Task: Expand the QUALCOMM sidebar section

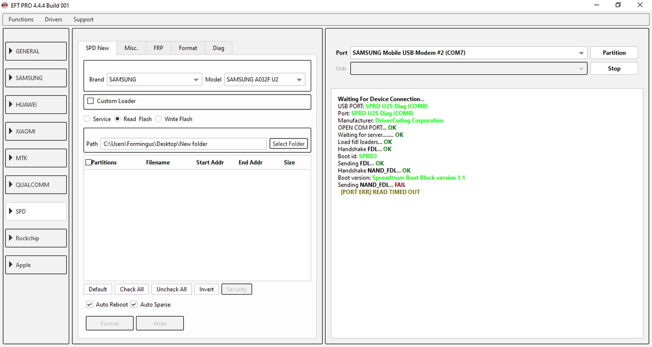Action: [36, 185]
